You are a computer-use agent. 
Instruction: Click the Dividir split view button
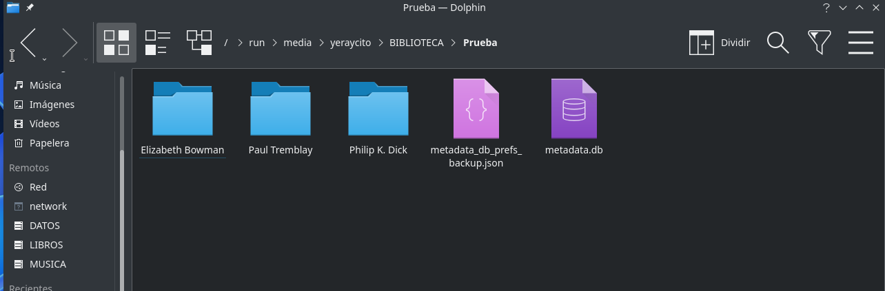pyautogui.click(x=720, y=43)
